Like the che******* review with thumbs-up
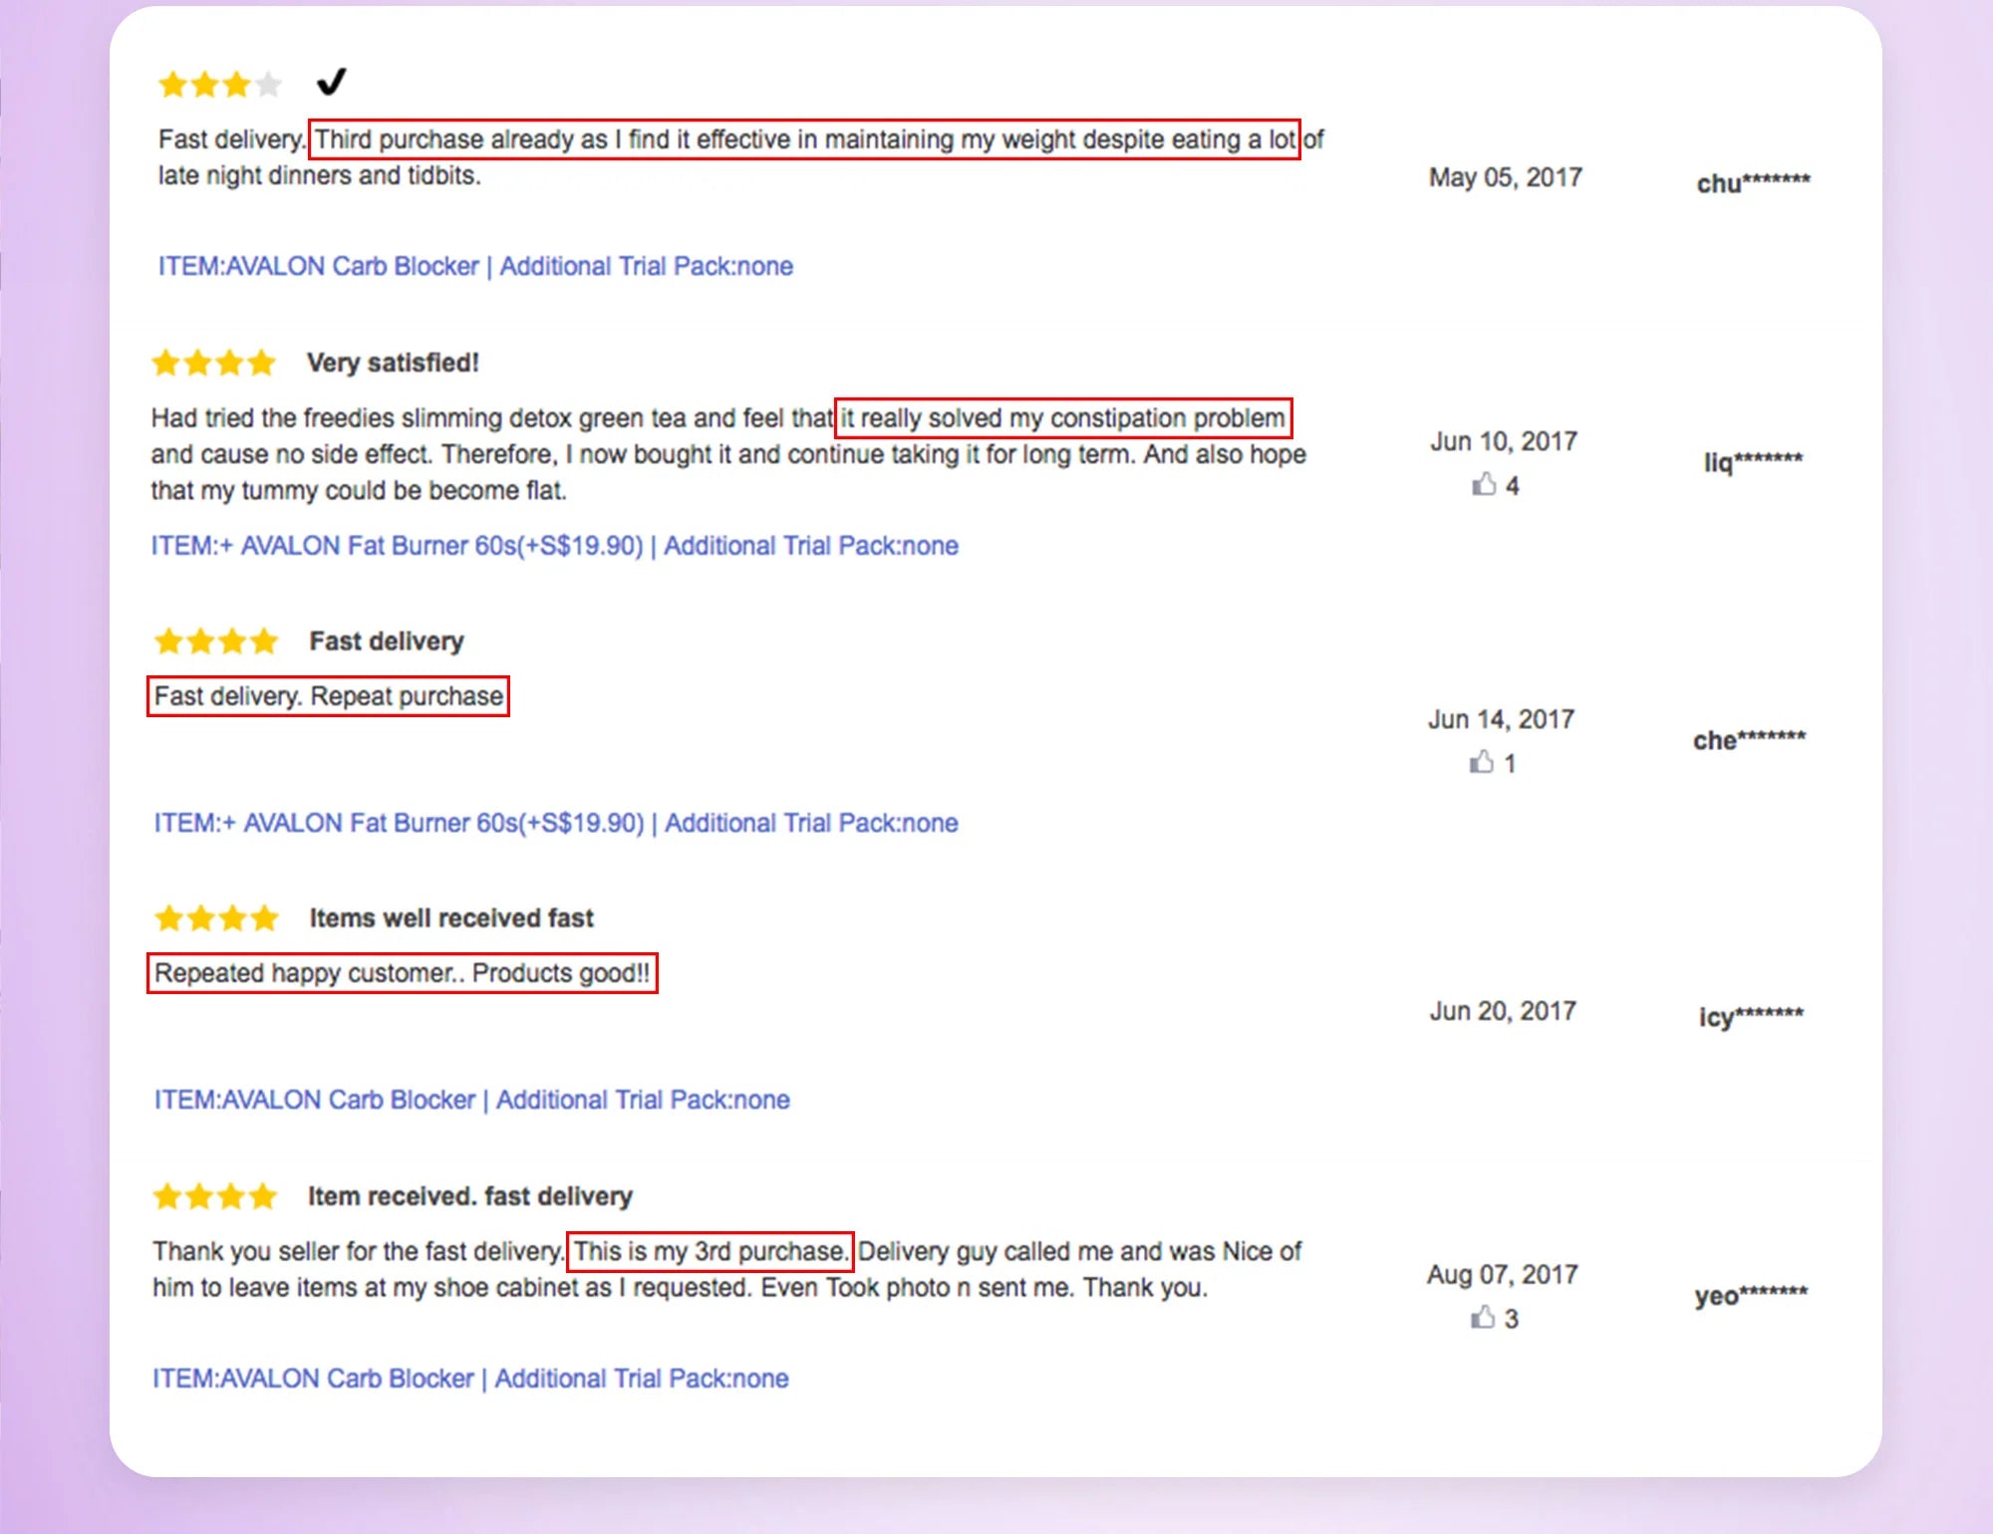1993x1534 pixels. 1482,762
